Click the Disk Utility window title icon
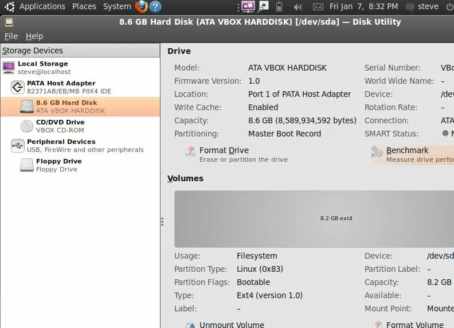 tap(9, 22)
